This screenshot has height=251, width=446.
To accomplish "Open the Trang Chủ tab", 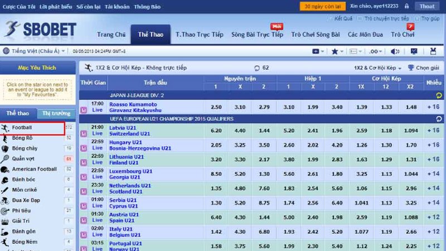I will [111, 35].
